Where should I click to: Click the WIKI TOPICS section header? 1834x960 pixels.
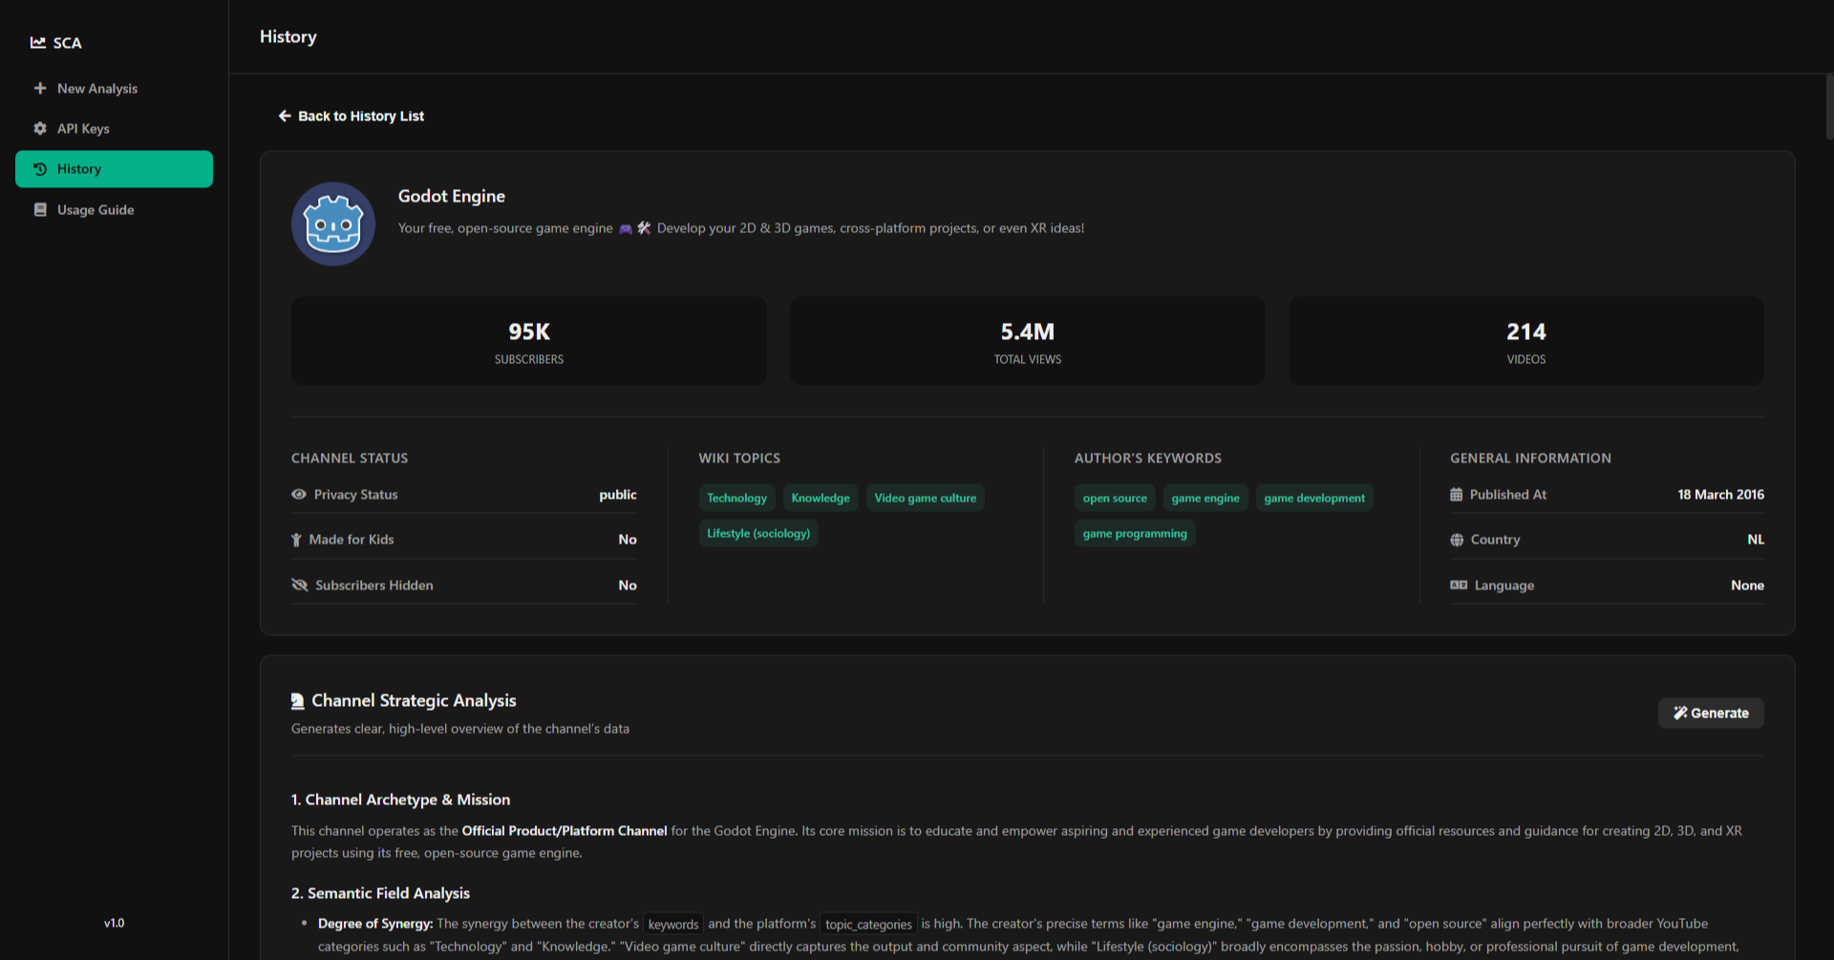[739, 459]
